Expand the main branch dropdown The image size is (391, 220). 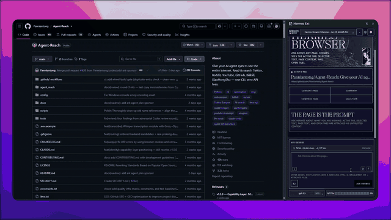click(42, 59)
